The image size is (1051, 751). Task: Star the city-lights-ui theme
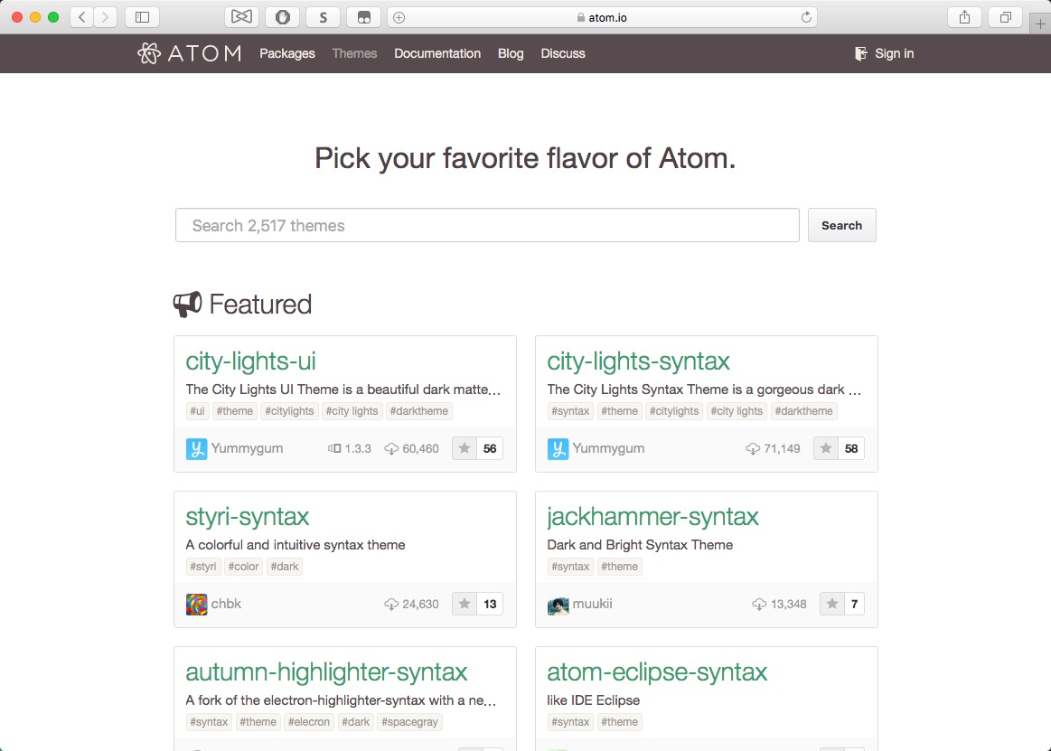point(465,448)
